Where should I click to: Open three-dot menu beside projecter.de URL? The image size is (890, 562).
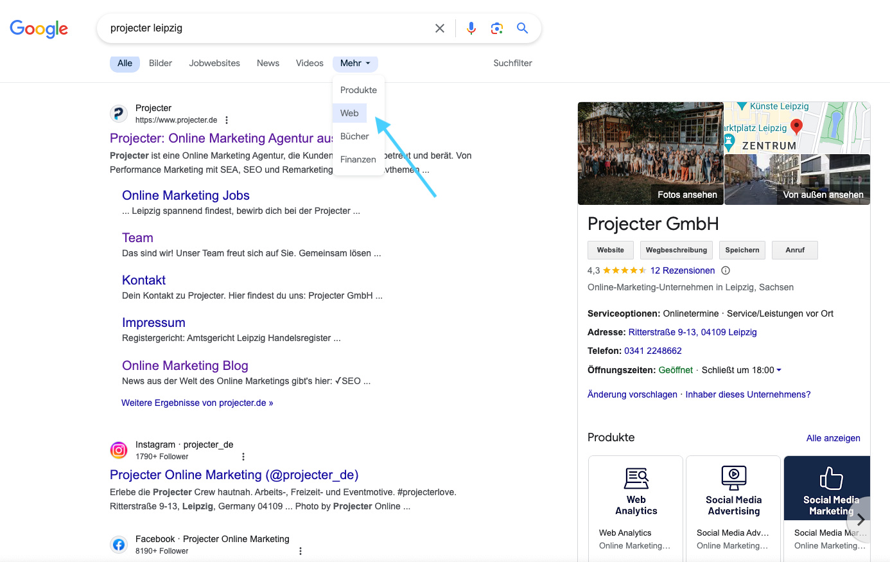(x=227, y=120)
